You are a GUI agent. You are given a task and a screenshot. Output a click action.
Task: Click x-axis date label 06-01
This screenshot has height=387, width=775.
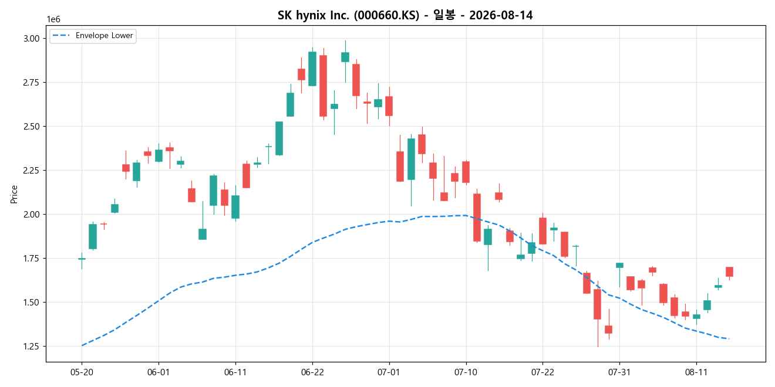coord(159,372)
